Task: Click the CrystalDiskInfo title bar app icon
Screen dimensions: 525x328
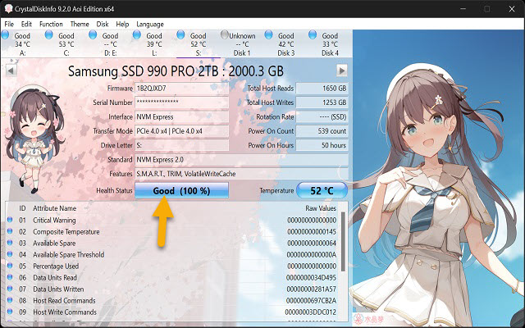Action: 8,9
